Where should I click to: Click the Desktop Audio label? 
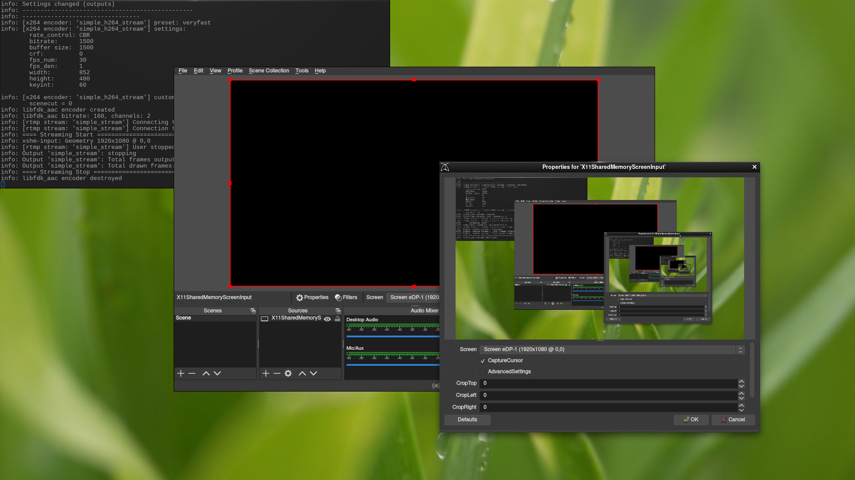pyautogui.click(x=362, y=320)
